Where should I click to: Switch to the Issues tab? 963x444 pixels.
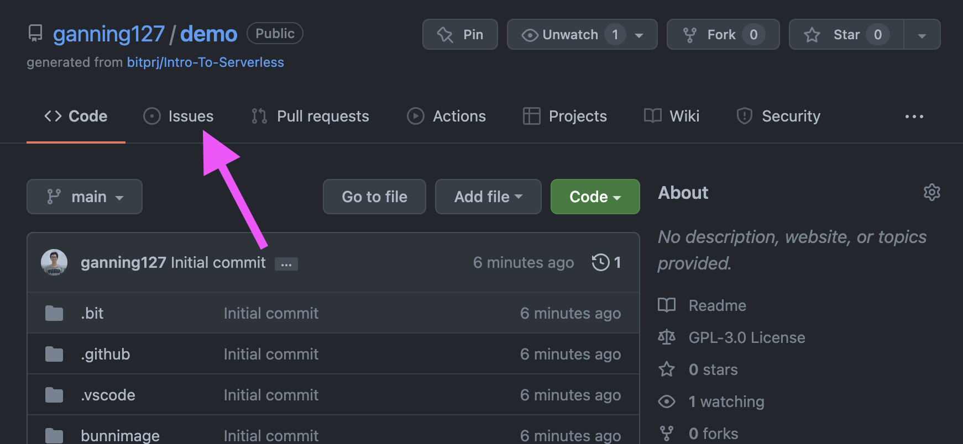point(179,116)
